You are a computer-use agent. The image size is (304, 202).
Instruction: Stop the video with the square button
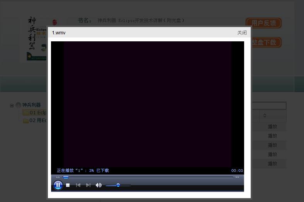tap(68, 185)
